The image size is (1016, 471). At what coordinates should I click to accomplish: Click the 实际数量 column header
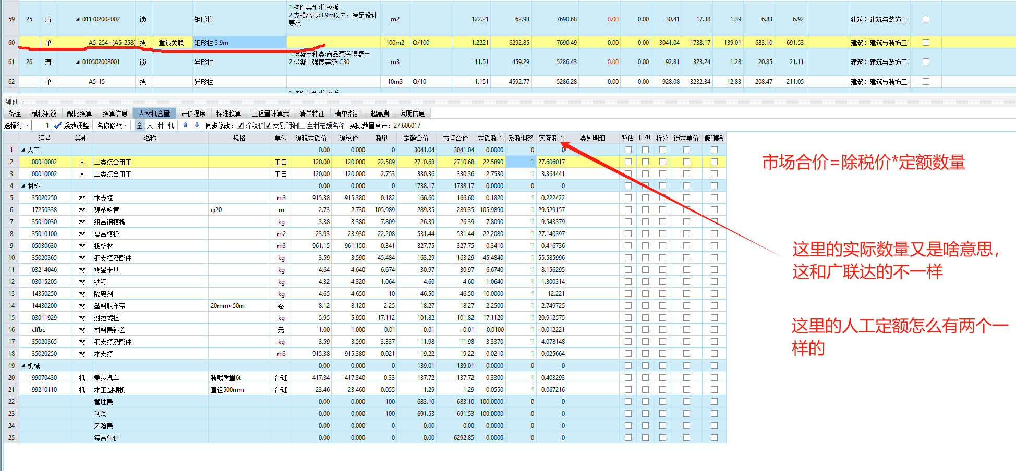(x=552, y=138)
